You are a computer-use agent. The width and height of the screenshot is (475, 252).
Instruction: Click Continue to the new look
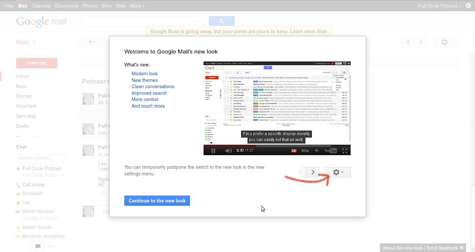pyautogui.click(x=157, y=201)
